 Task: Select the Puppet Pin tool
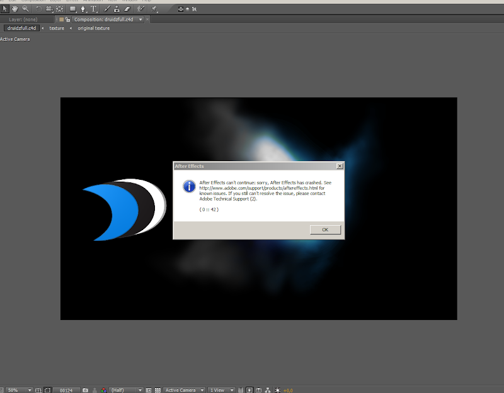[x=154, y=9]
